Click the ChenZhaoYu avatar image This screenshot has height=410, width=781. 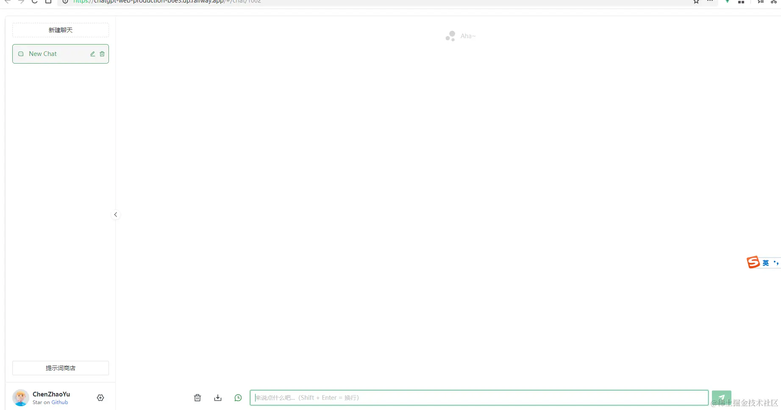pos(21,398)
